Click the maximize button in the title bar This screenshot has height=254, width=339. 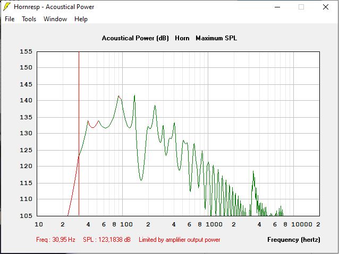point(301,7)
